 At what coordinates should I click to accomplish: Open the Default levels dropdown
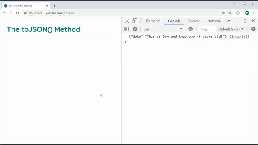tap(231, 29)
